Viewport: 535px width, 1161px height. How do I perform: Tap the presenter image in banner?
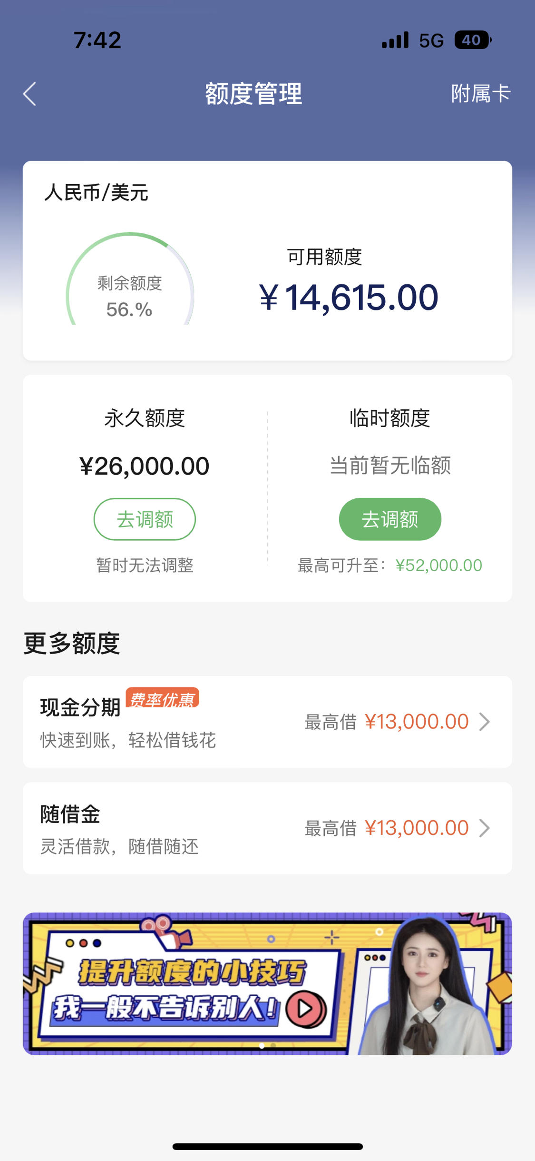[426, 985]
